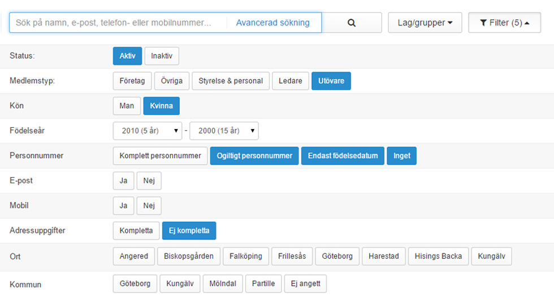Viewport: 554px width, 297px height.
Task: Open the Avancerad sökning link
Action: coord(272,23)
